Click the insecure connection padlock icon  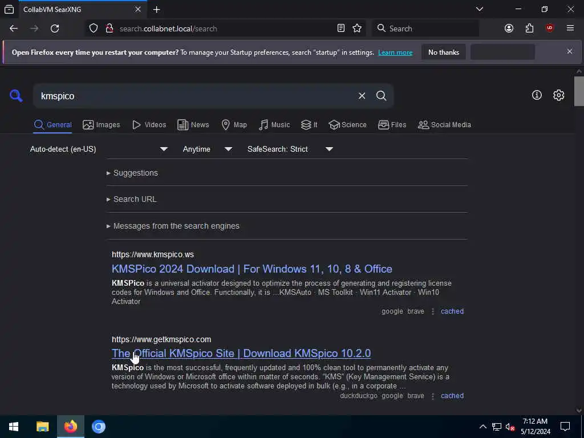tap(109, 29)
